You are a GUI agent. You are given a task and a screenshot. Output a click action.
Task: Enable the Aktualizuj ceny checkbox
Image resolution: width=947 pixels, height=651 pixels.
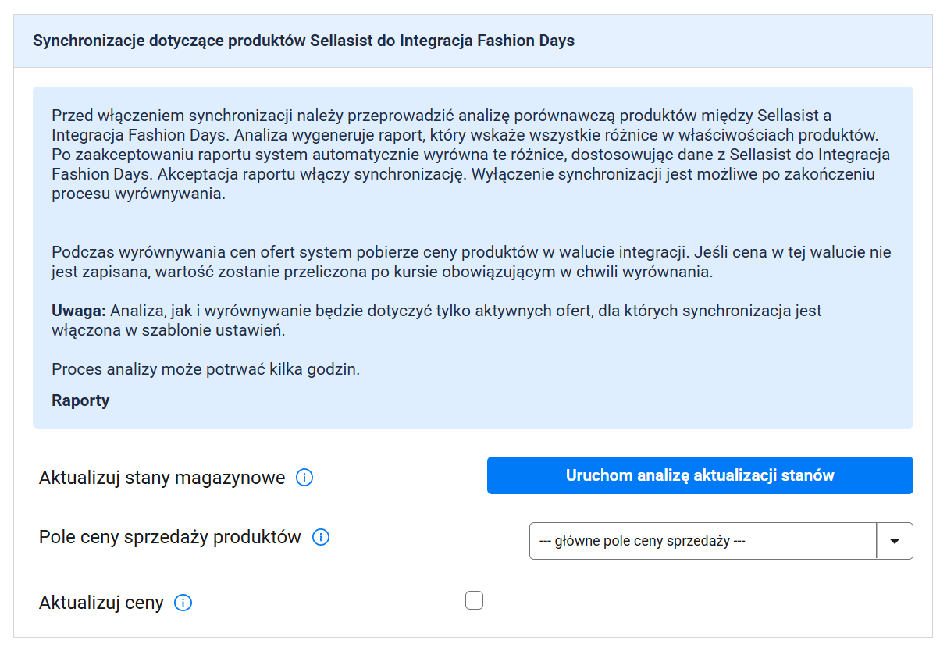[474, 600]
